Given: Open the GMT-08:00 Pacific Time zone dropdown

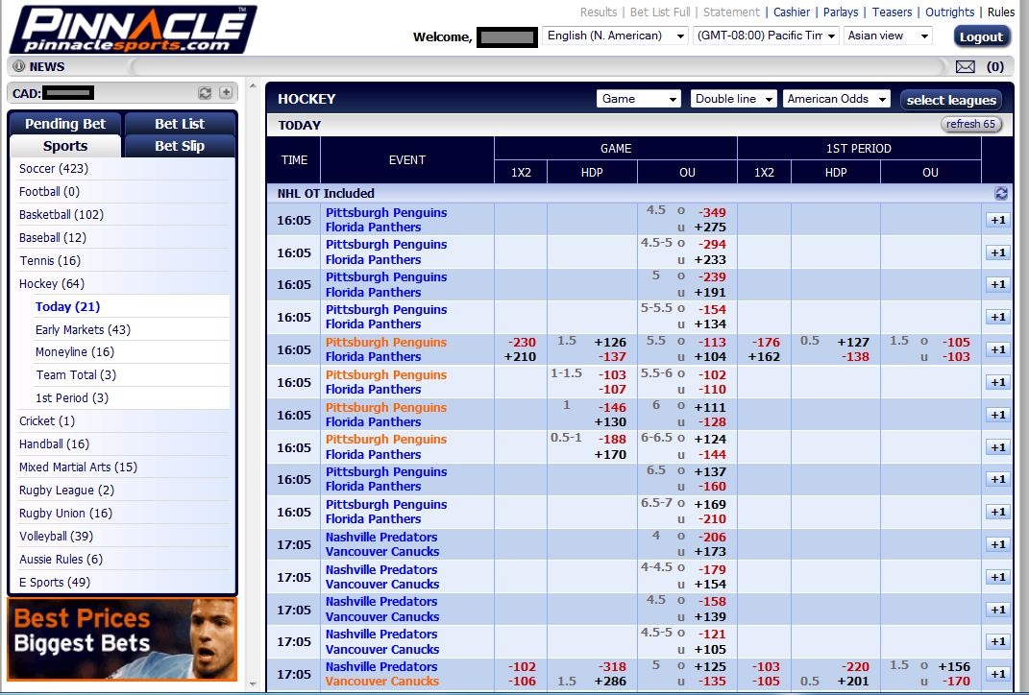Looking at the screenshot, I should 766,36.
